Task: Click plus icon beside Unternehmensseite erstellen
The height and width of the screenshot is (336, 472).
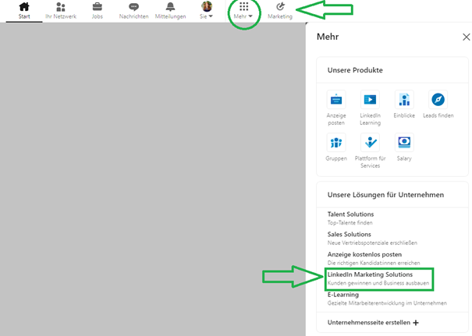Action: click(x=416, y=323)
